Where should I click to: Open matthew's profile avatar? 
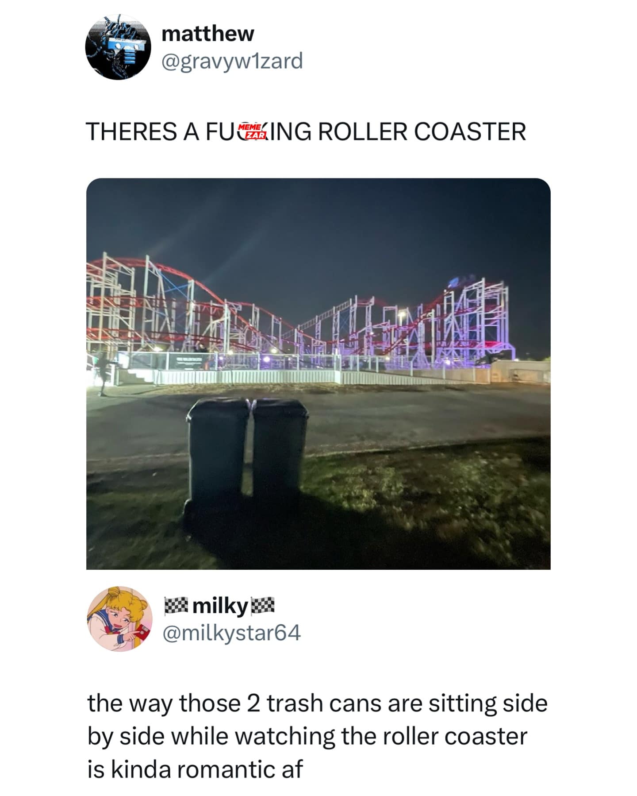tap(118, 47)
